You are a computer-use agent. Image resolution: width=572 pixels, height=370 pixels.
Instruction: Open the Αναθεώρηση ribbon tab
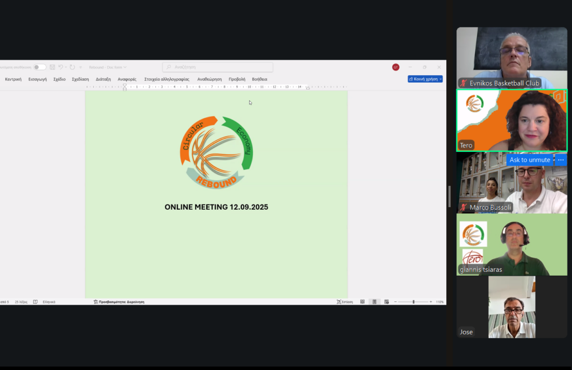[x=209, y=79]
